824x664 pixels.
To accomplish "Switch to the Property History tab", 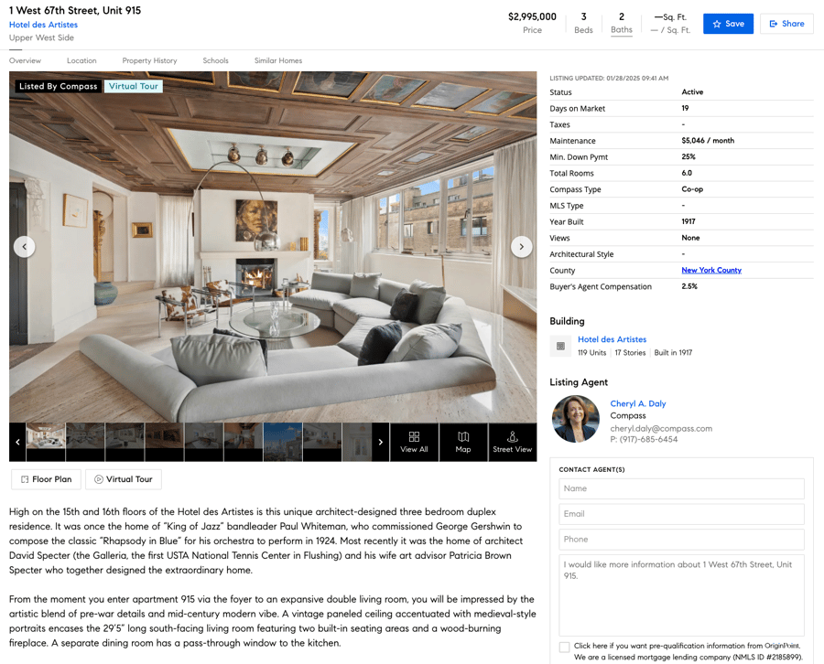I will click(x=150, y=60).
